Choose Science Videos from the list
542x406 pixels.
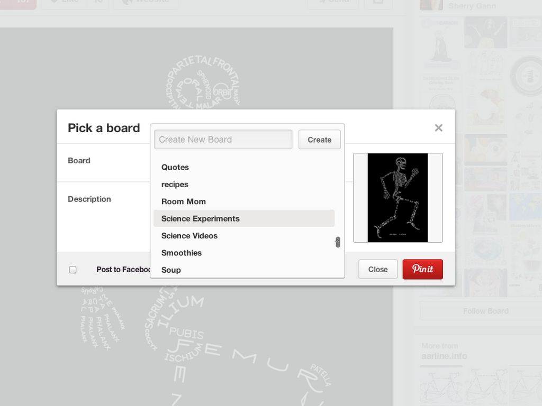pos(189,236)
